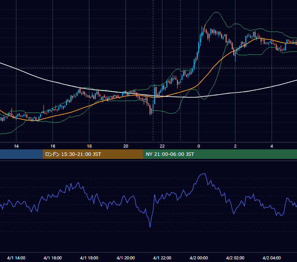297x262 pixels.
Task: Click the '4/1 14:00' date label
Action: tap(16, 258)
